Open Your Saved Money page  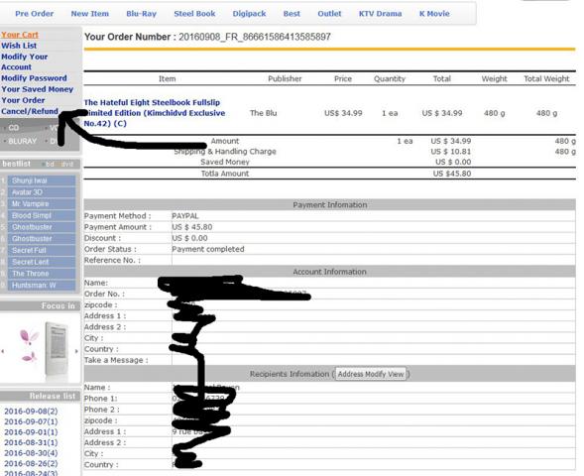coord(38,89)
